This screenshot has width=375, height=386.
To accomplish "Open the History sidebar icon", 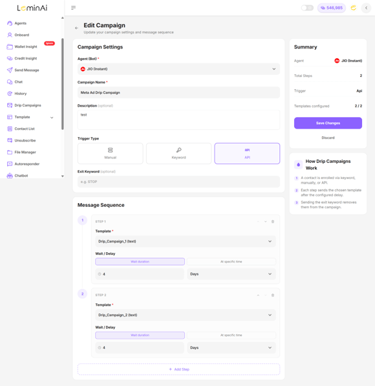I will 10,94.
